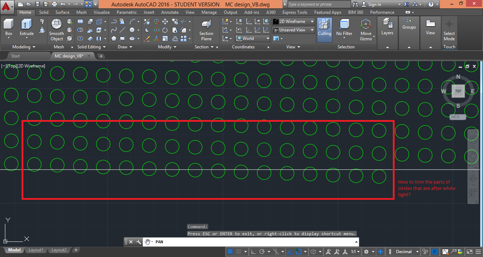Click the Smooth Object mesh tool

(57, 30)
